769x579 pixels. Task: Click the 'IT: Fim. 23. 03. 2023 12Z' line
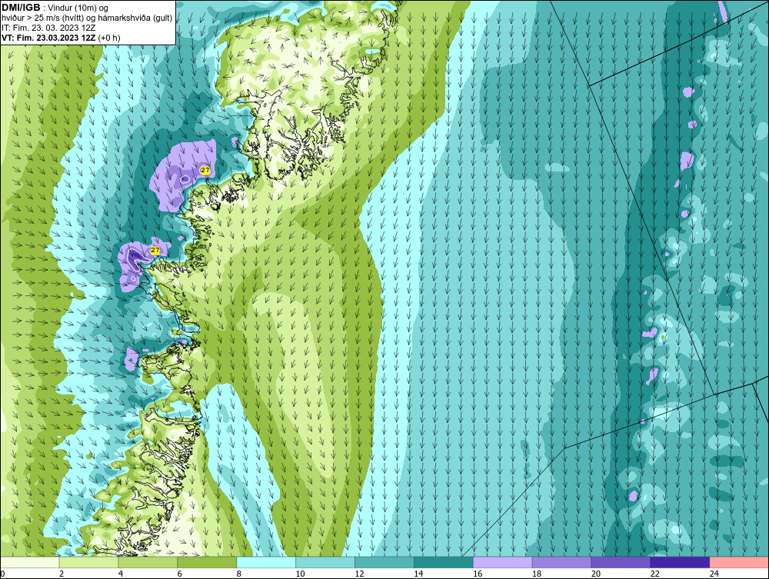(x=49, y=28)
